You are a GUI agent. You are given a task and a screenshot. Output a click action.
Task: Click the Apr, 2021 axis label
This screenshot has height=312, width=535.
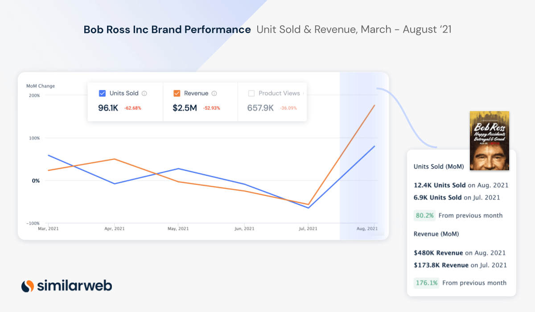(115, 229)
